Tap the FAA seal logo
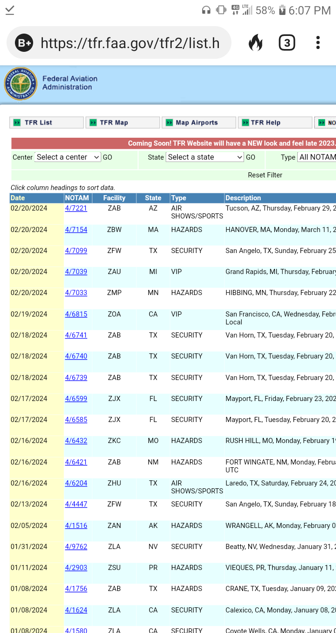Viewport: 336px width, 633px height. 20,84
